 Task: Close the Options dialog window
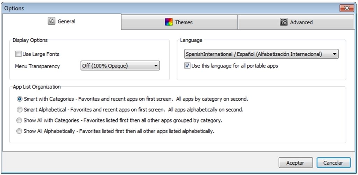346,8
